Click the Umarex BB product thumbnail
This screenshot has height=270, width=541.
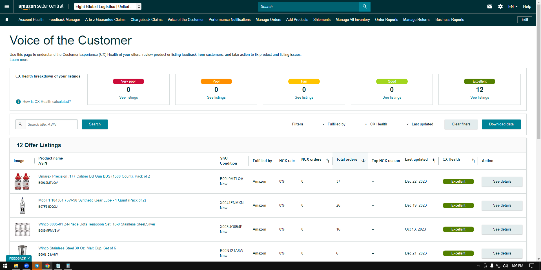pyautogui.click(x=22, y=182)
